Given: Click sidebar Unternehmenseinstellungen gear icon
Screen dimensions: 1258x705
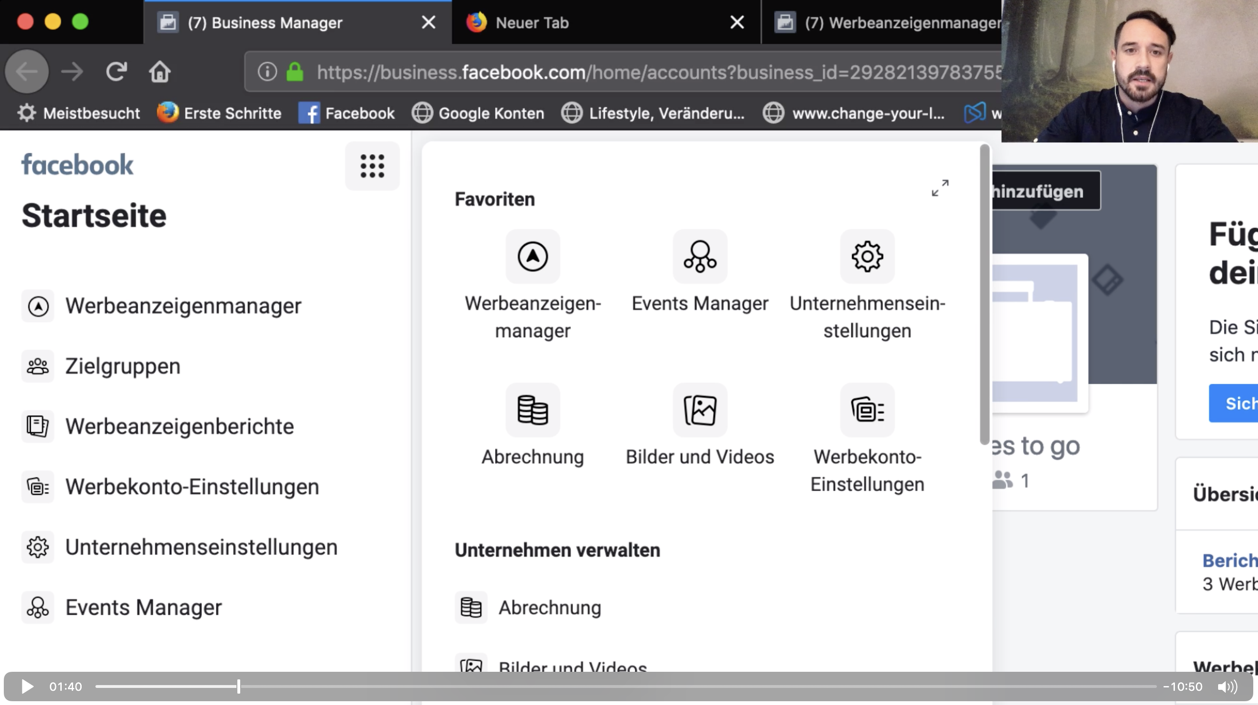Looking at the screenshot, I should pos(38,547).
